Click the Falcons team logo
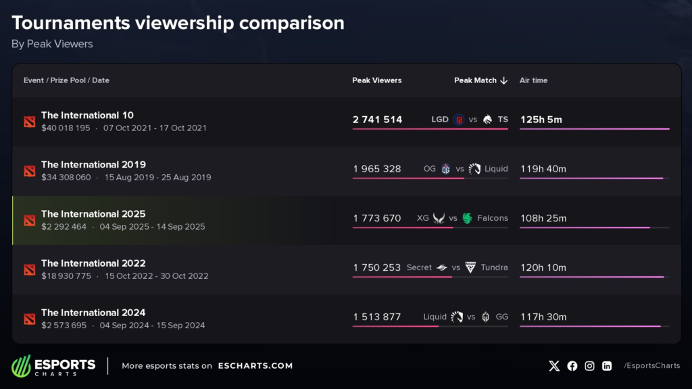The width and height of the screenshot is (692, 389). pyautogui.click(x=467, y=218)
